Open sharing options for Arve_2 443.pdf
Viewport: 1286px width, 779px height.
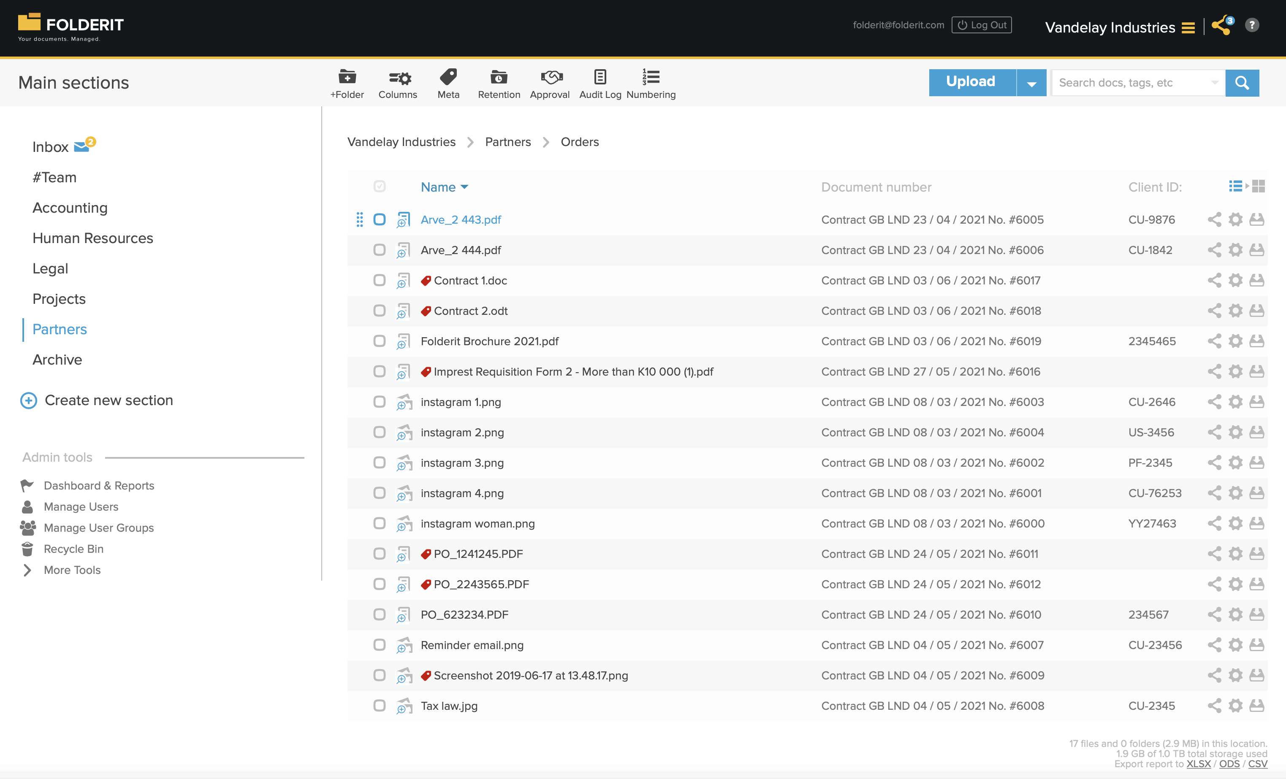(x=1215, y=220)
